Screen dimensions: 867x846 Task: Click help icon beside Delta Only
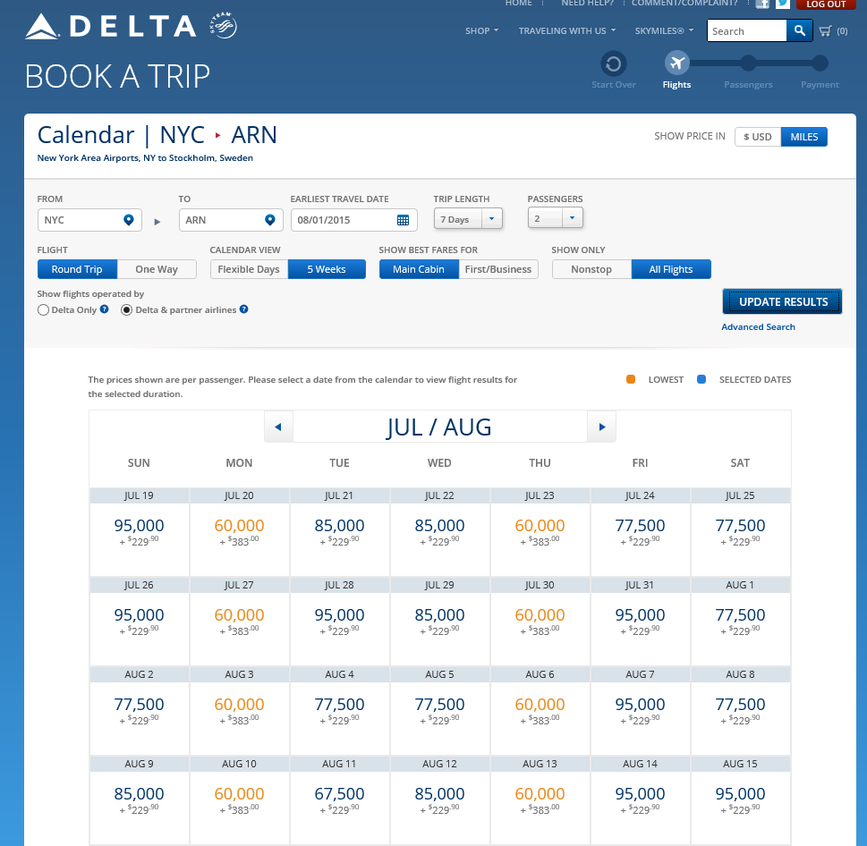point(105,309)
